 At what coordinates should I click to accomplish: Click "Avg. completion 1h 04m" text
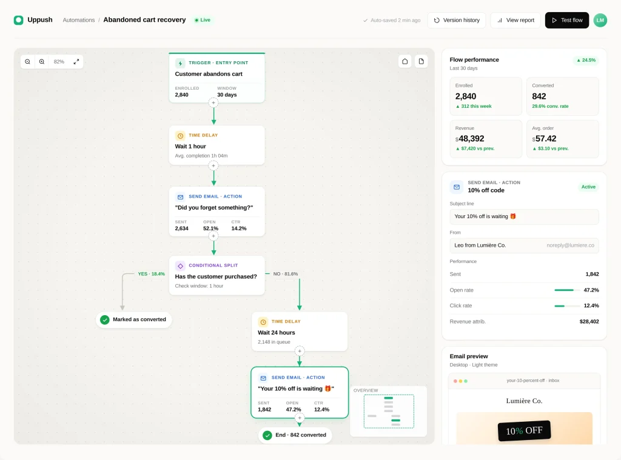[x=201, y=156]
